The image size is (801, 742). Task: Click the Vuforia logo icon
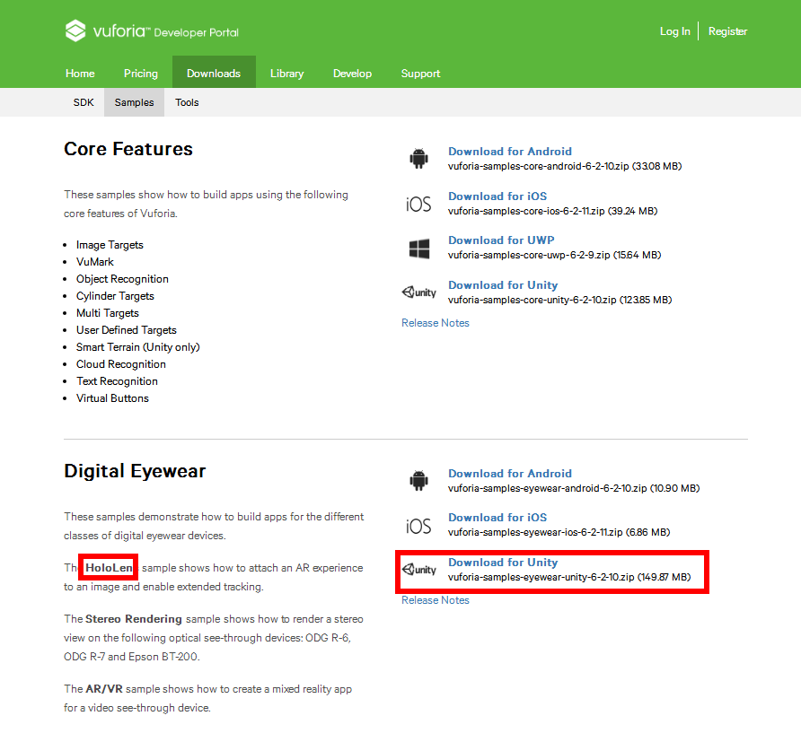[75, 31]
